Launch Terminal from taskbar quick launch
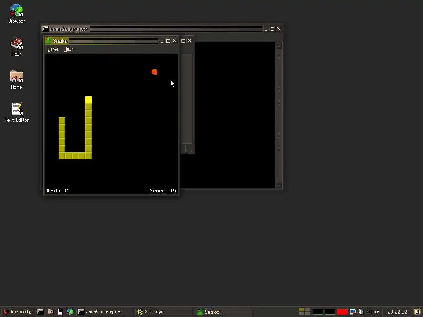 [x=40, y=312]
